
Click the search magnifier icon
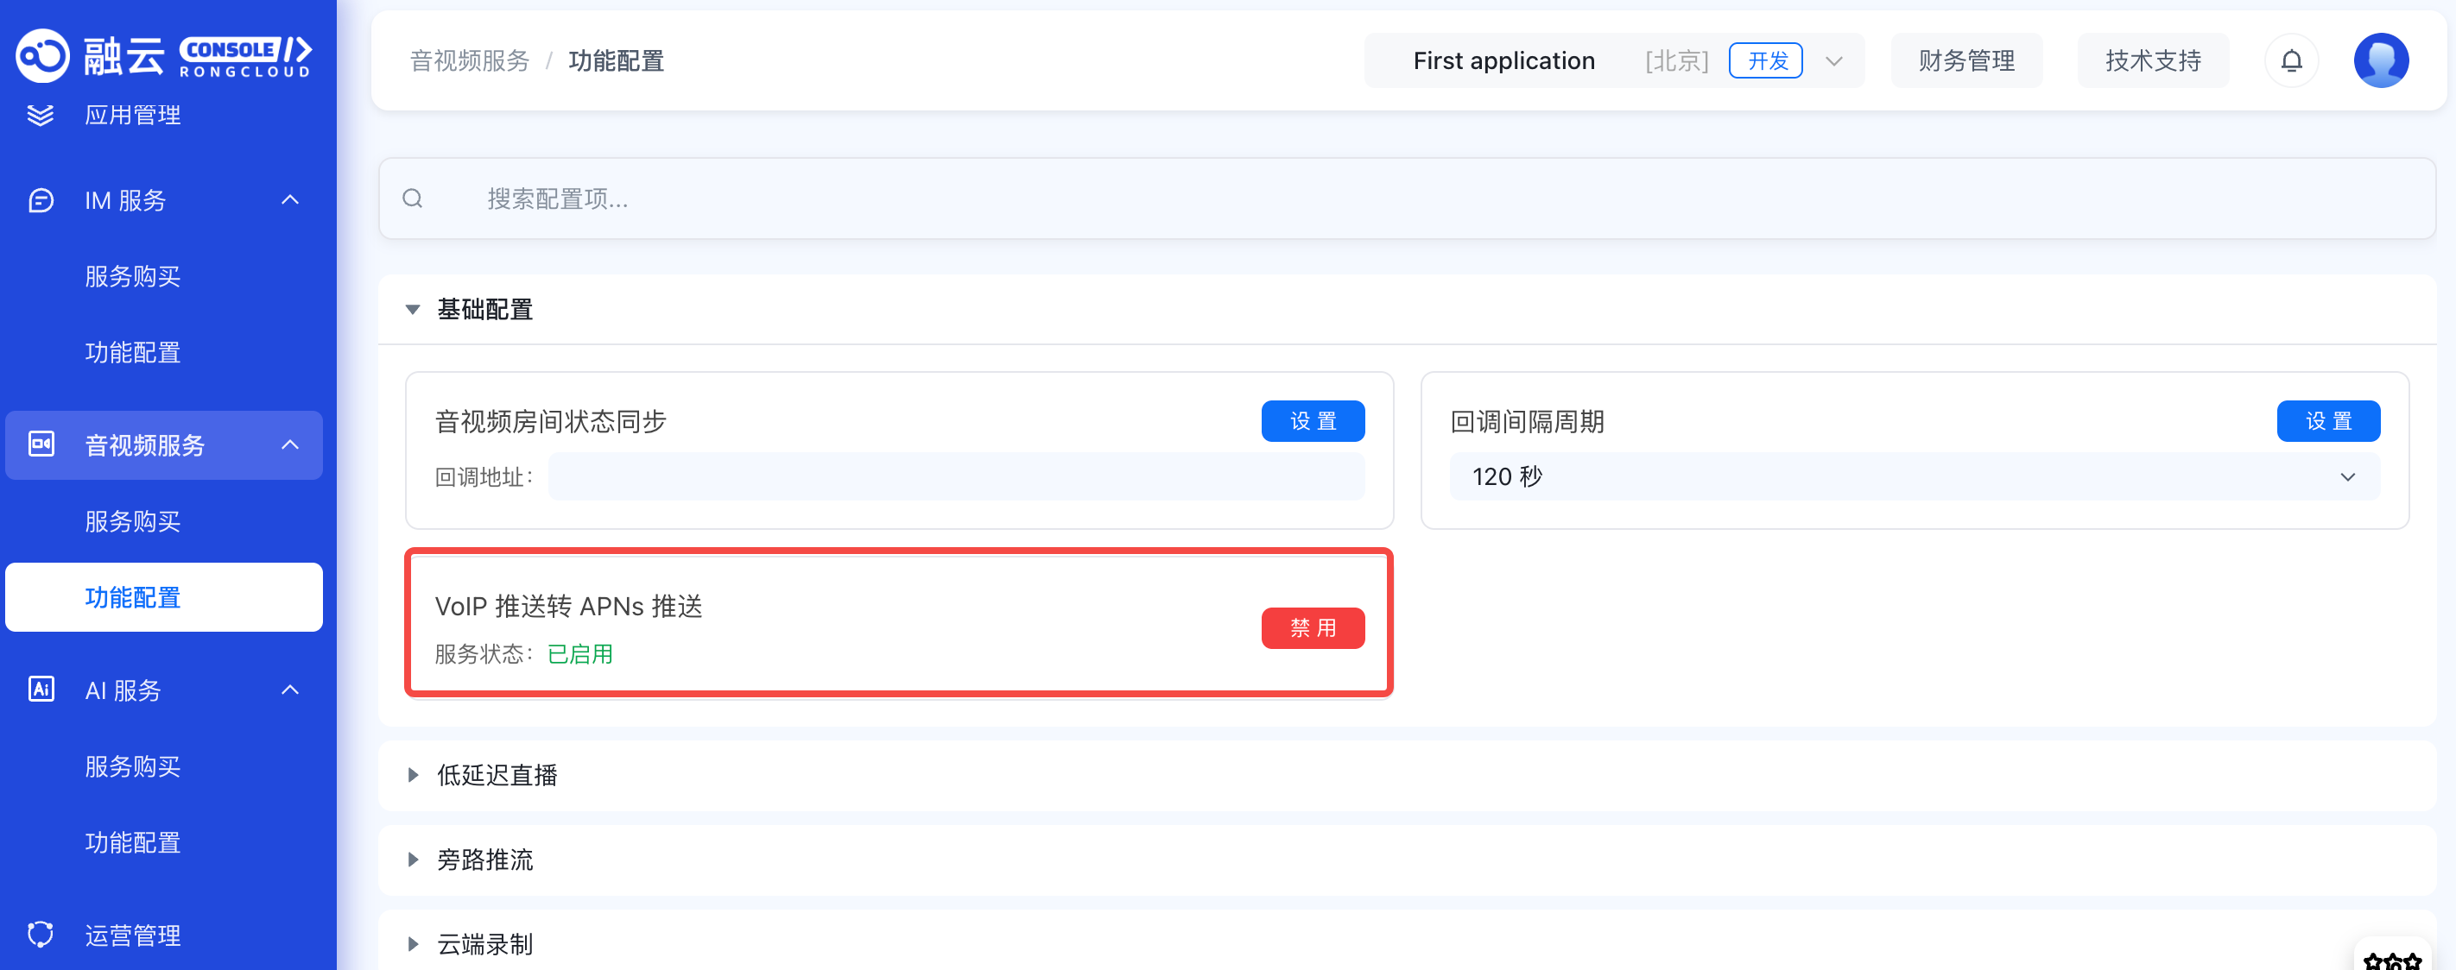pos(413,198)
